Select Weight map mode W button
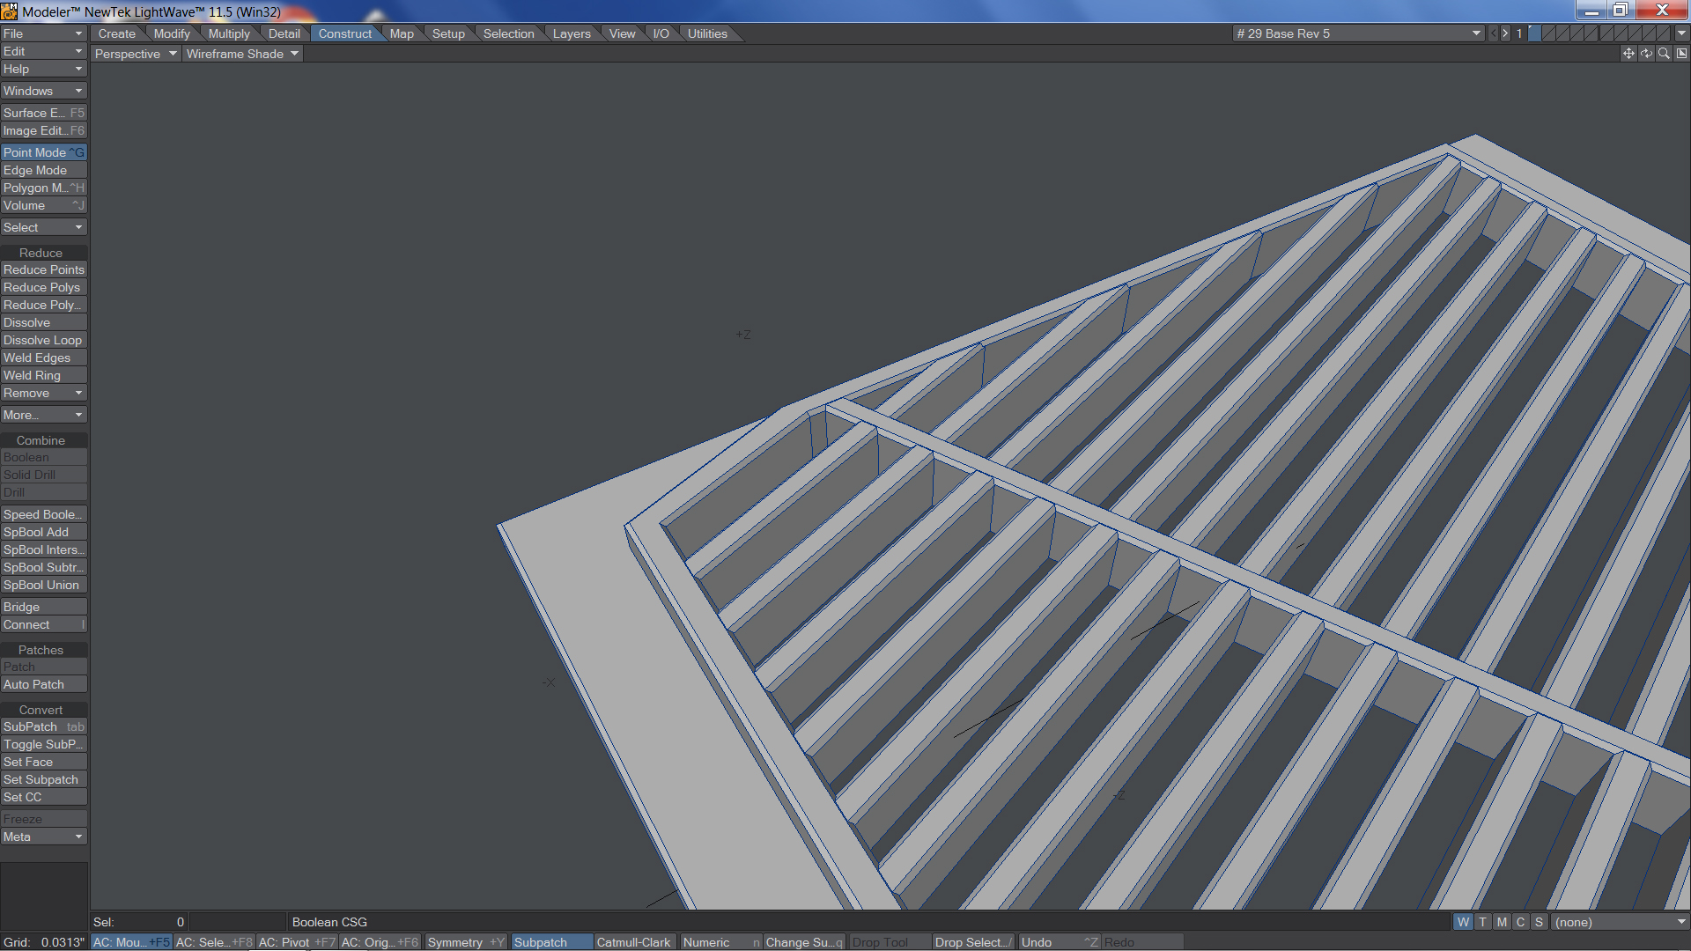Viewport: 1691px width, 951px height. pos(1463,922)
